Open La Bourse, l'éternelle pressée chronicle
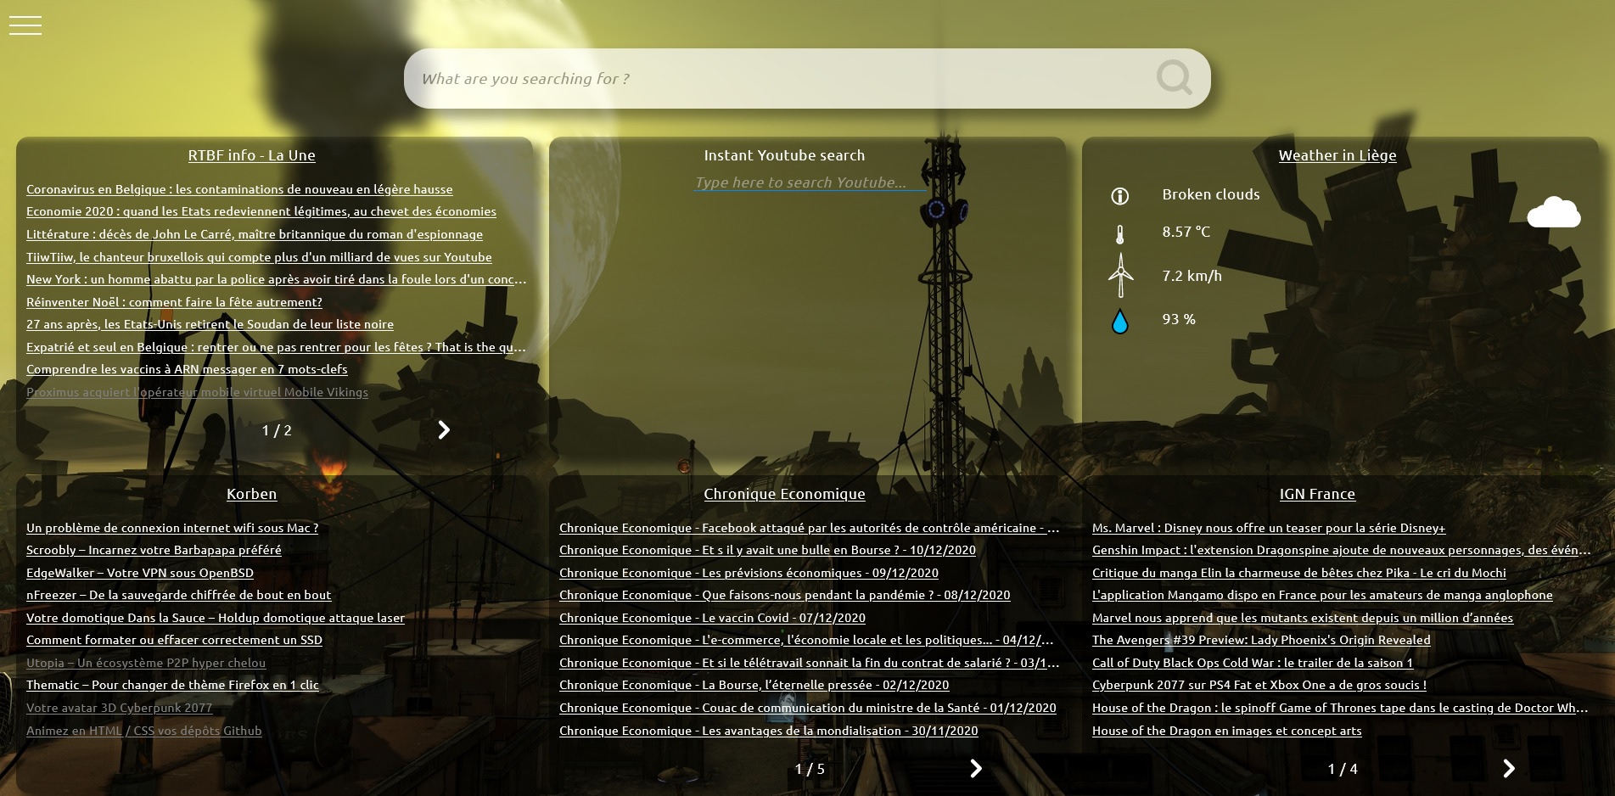 (x=754, y=685)
